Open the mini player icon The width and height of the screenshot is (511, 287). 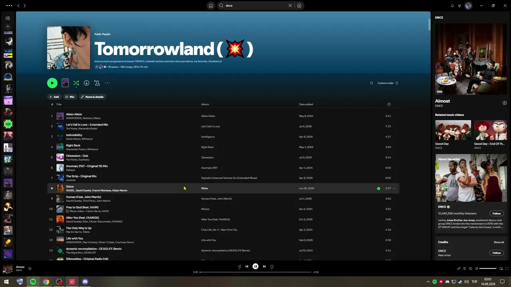(501, 269)
